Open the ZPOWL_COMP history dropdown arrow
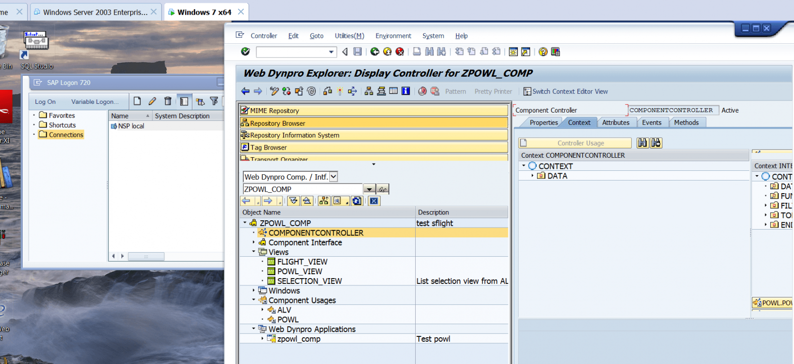 point(369,189)
